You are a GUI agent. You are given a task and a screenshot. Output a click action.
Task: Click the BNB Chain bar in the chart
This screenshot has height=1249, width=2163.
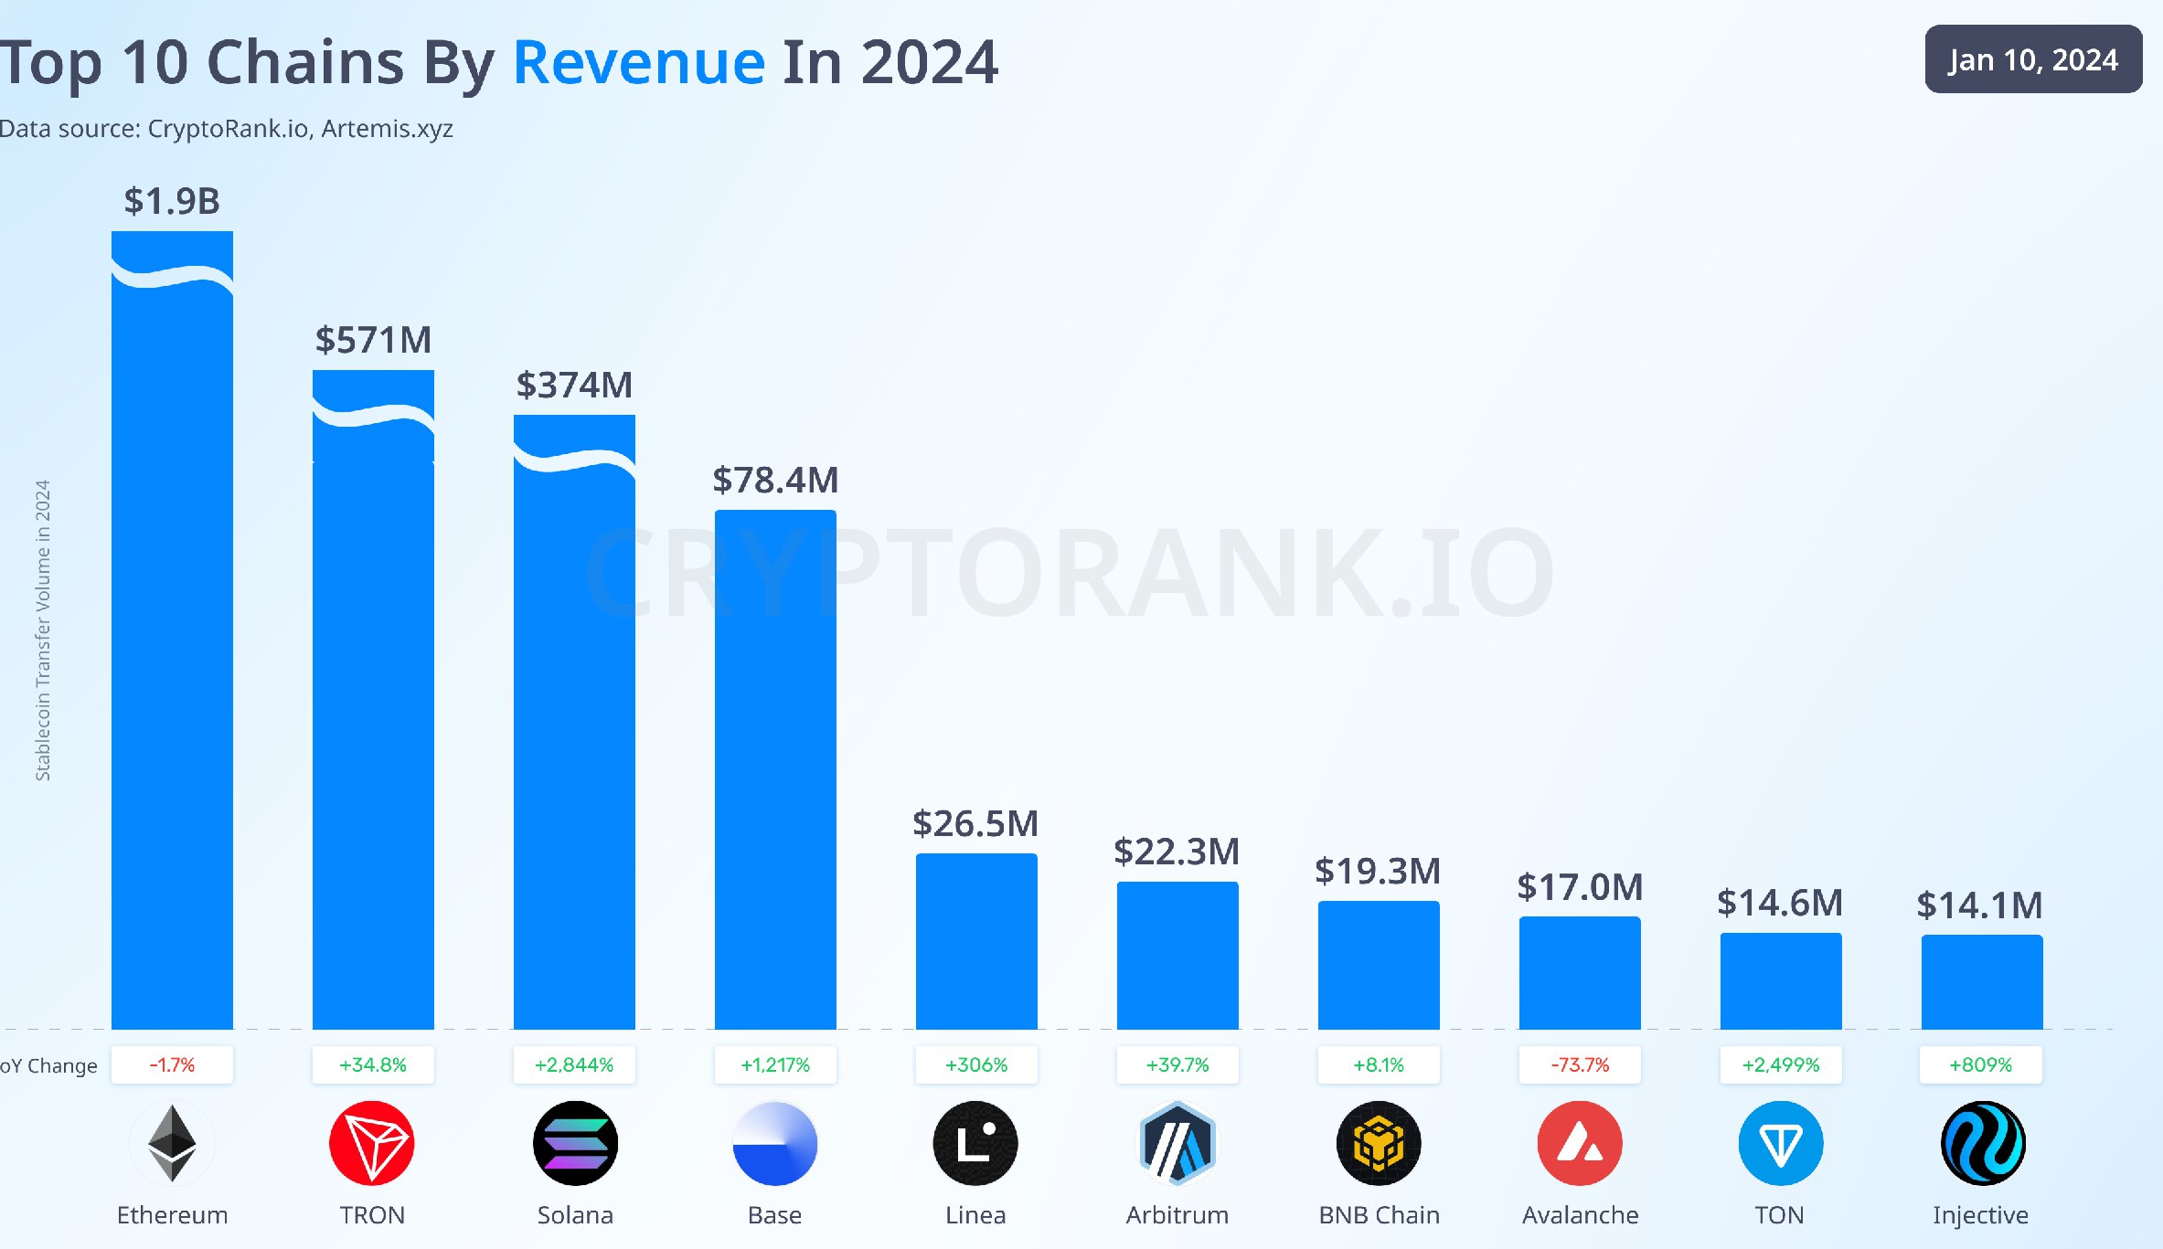pos(1379,965)
